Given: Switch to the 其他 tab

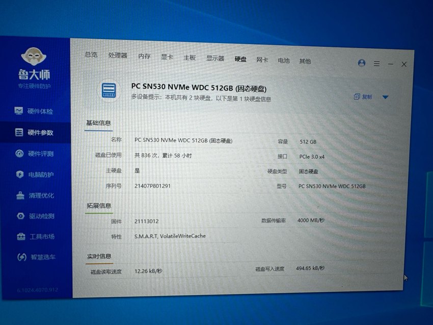Looking at the screenshot, I should tap(305, 61).
